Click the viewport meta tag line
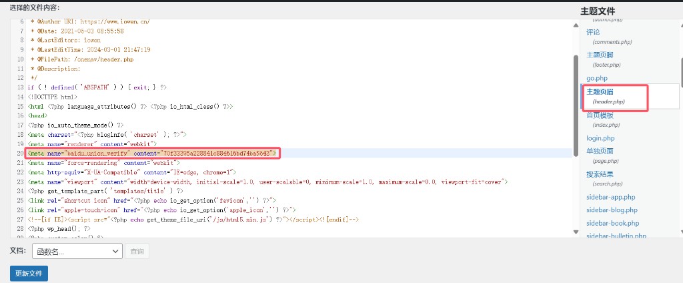This screenshot has height=283, width=683. (x=267, y=182)
